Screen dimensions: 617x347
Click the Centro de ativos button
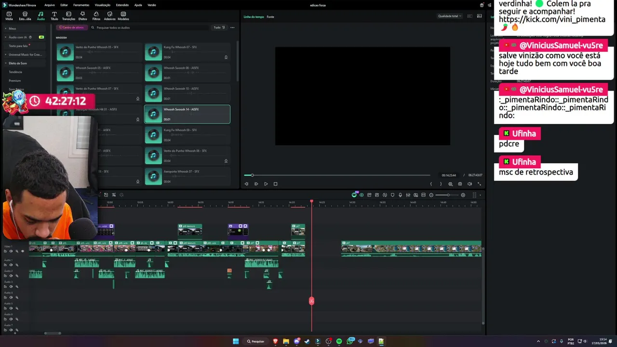[x=72, y=27]
